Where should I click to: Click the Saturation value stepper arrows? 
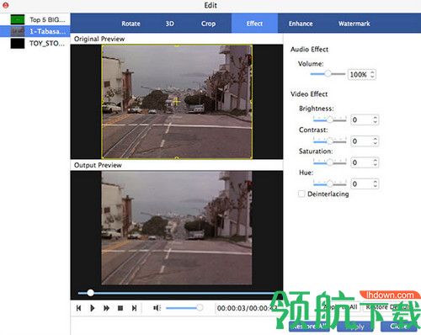tap(376, 162)
